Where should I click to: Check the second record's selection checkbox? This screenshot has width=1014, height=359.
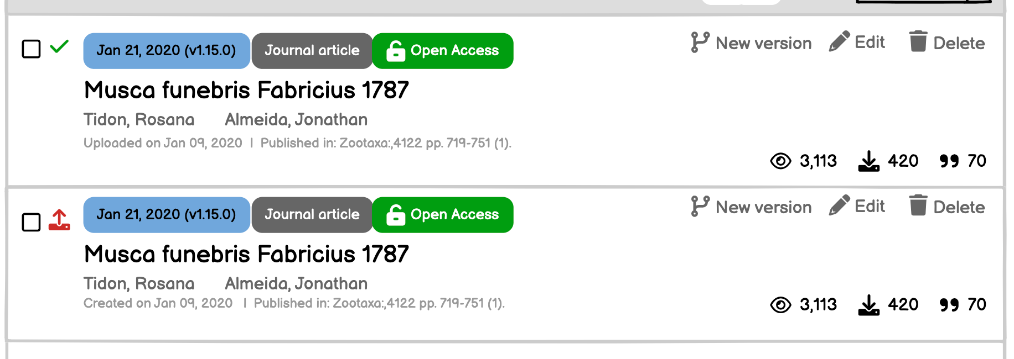pyautogui.click(x=30, y=221)
